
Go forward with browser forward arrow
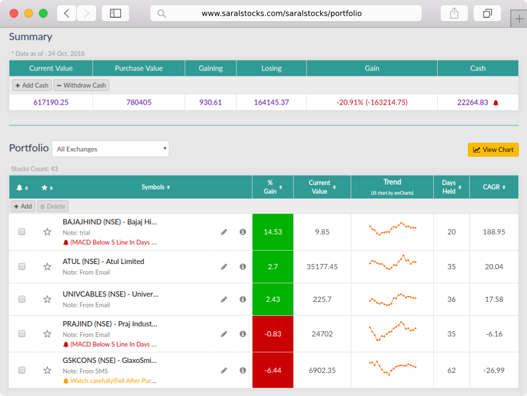86,13
